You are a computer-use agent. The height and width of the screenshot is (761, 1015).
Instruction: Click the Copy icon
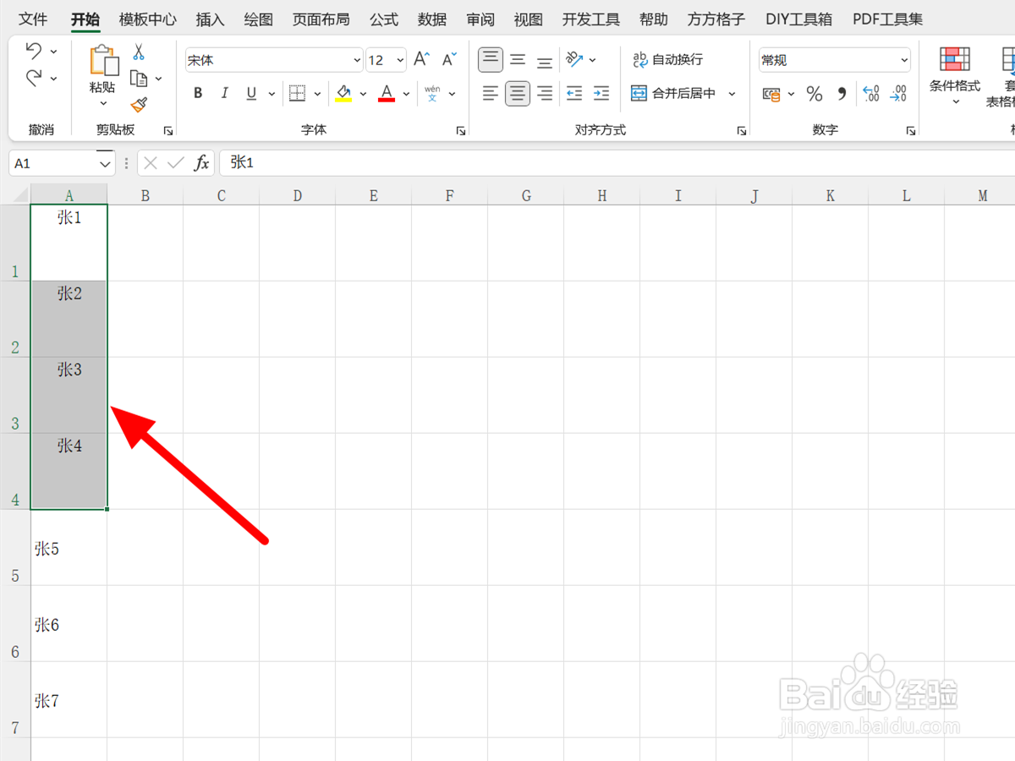click(x=139, y=79)
